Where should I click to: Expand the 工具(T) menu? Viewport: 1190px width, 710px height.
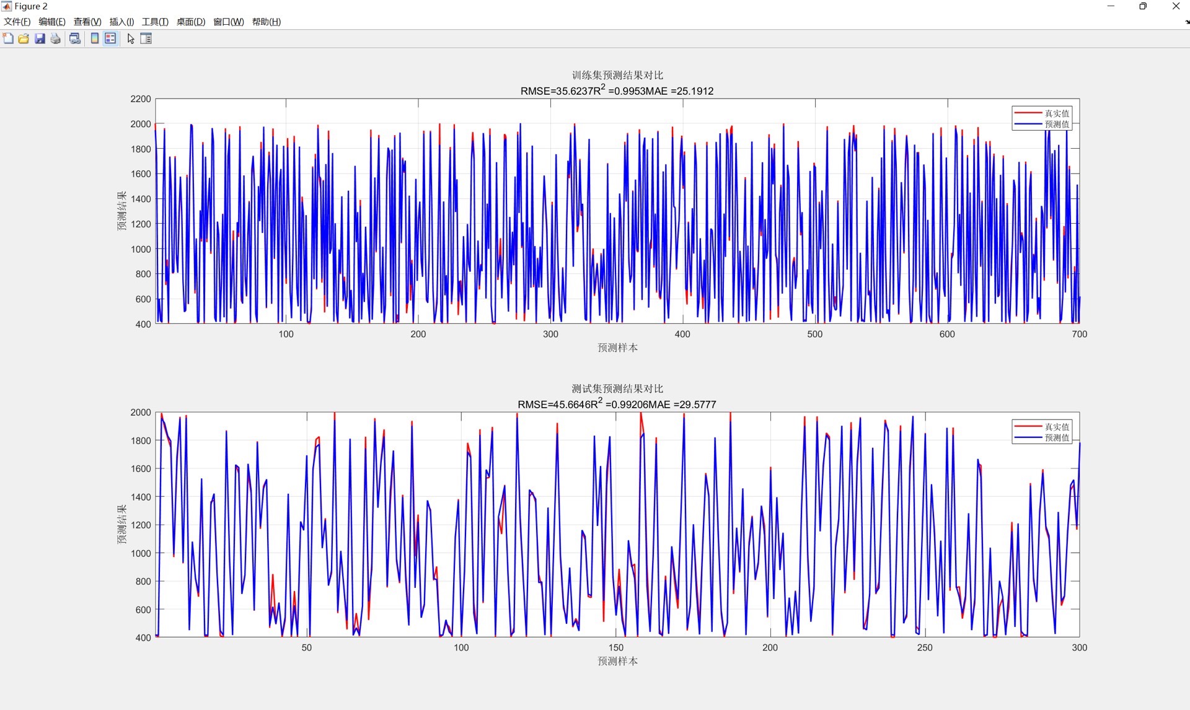click(x=155, y=22)
